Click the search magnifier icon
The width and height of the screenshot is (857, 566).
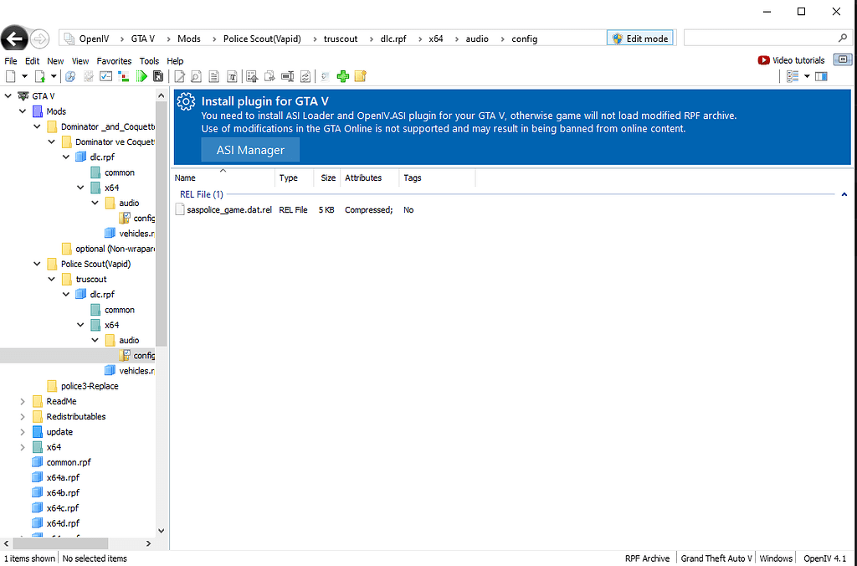pyautogui.click(x=842, y=39)
